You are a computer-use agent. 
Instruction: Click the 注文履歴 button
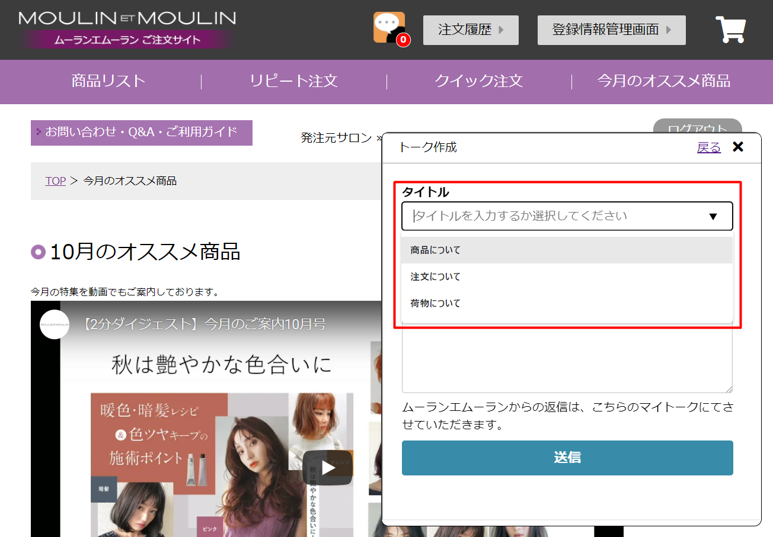[471, 30]
